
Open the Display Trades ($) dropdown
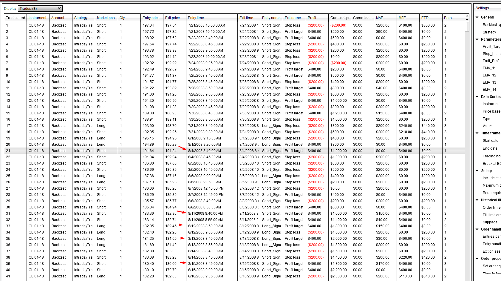(x=40, y=9)
